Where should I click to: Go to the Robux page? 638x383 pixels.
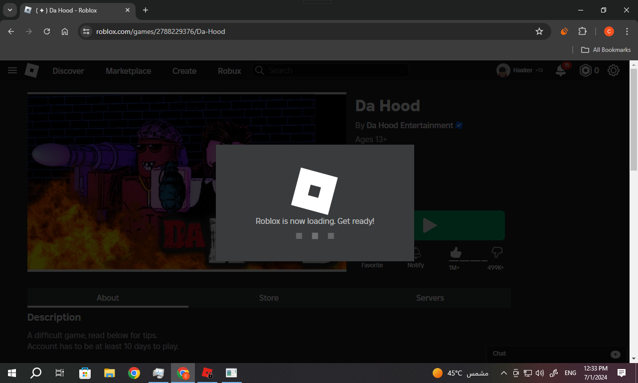pos(229,71)
